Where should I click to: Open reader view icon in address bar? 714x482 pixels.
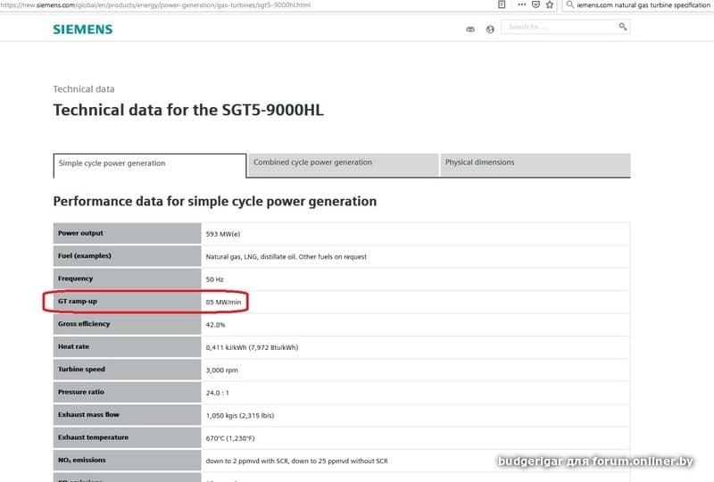502,4
